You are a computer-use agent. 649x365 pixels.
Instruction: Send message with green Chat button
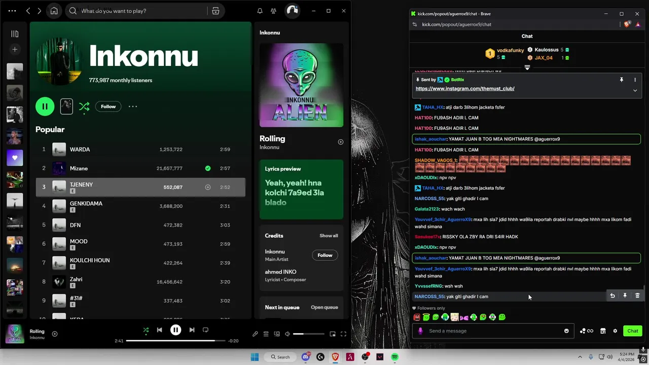[x=632, y=331]
